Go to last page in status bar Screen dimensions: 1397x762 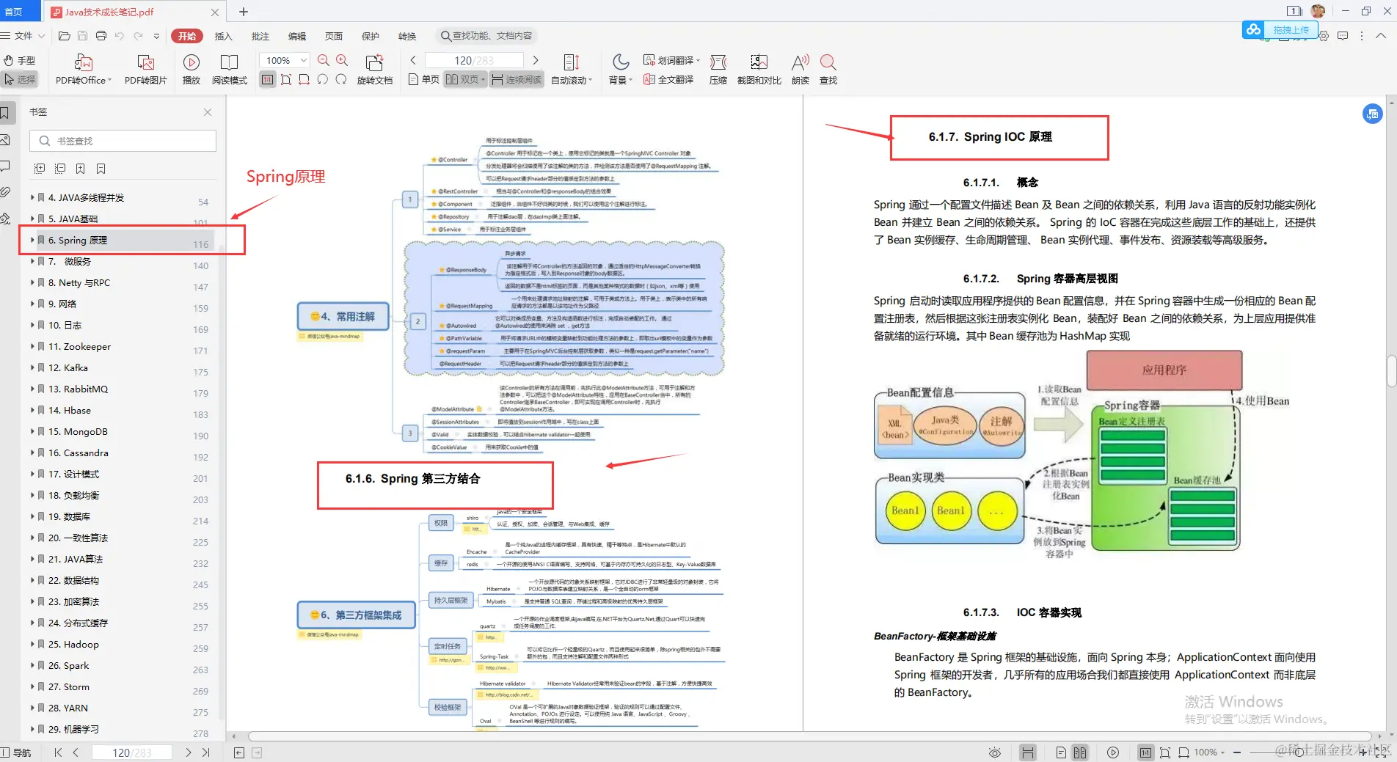[x=206, y=752]
